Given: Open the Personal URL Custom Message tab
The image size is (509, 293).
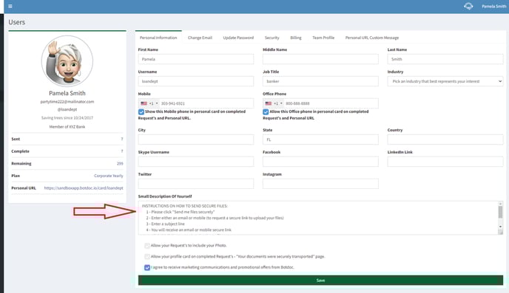Looking at the screenshot, I should [x=371, y=38].
